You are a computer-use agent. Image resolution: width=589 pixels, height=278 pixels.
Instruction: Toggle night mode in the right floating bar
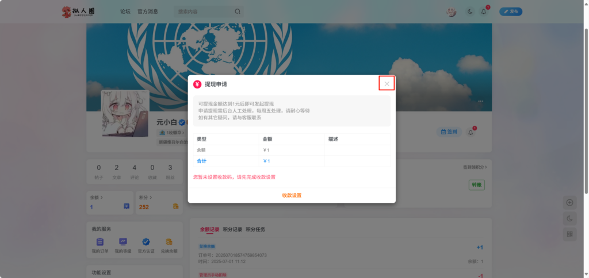[x=569, y=218]
